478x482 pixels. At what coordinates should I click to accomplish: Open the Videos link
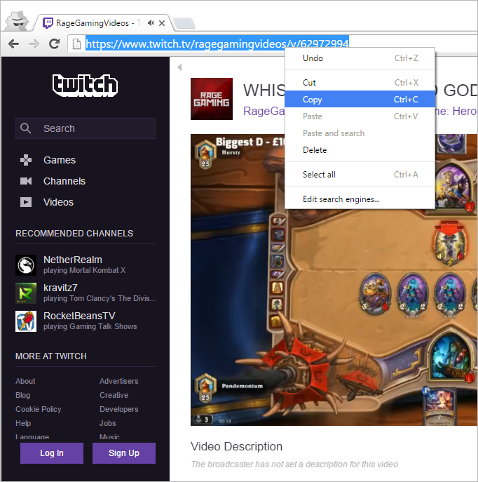58,202
